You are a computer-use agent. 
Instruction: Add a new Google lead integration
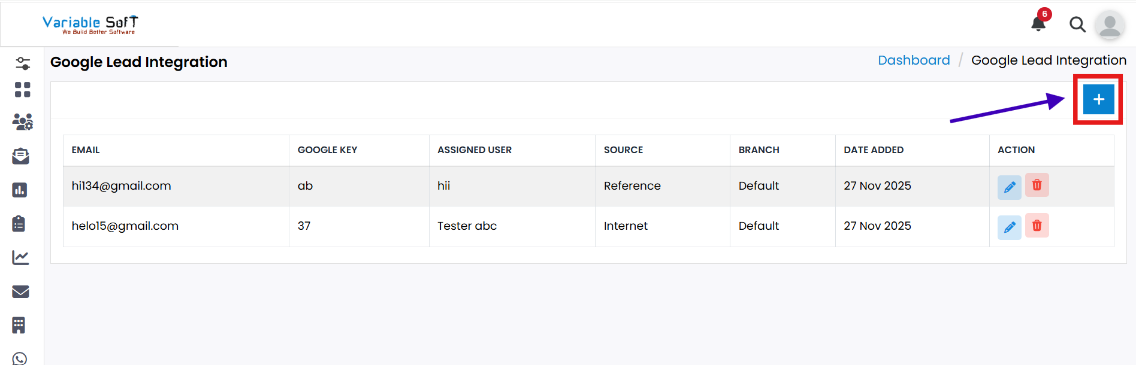pos(1098,99)
